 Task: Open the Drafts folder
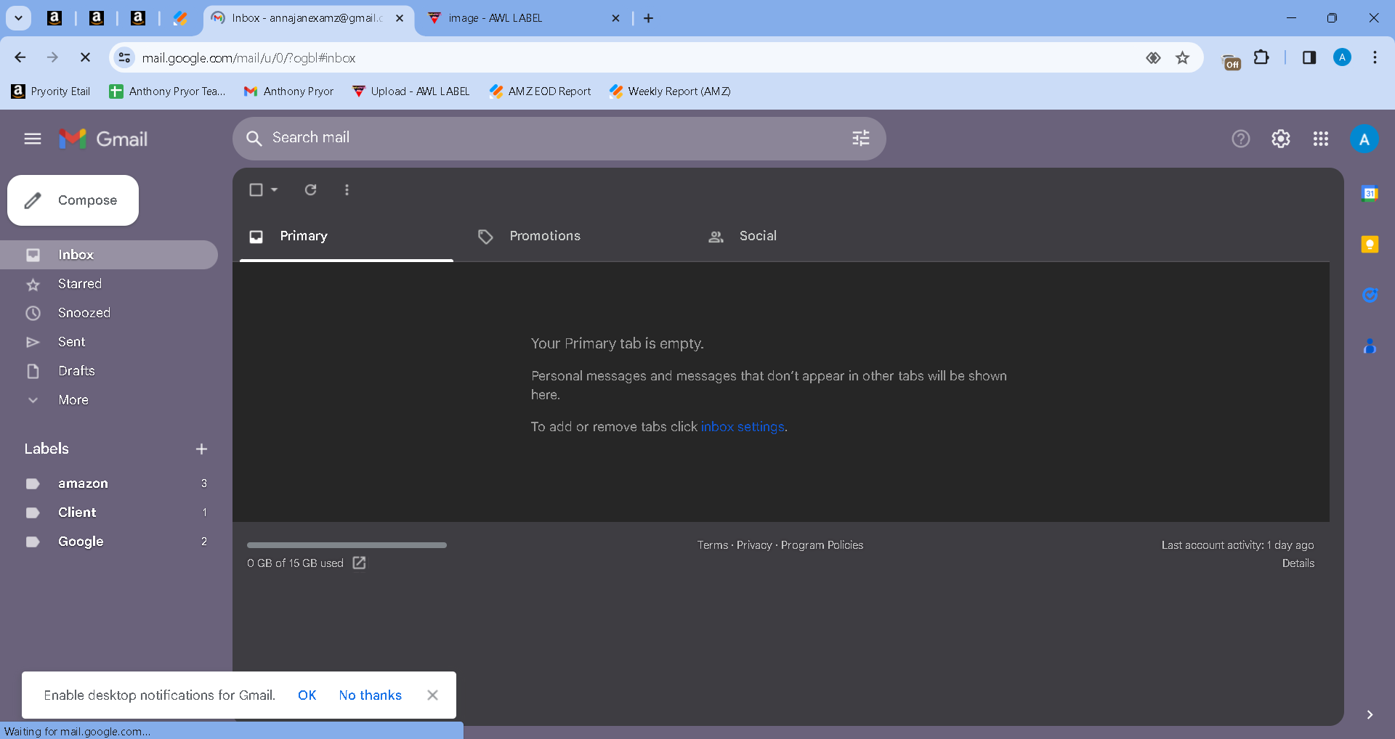pyautogui.click(x=109, y=371)
